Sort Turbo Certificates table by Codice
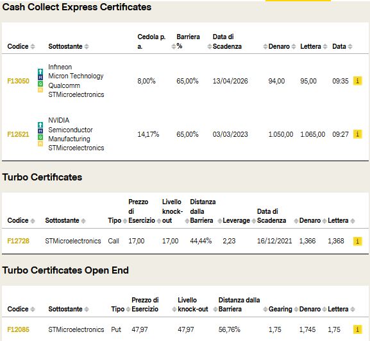 click(x=33, y=221)
